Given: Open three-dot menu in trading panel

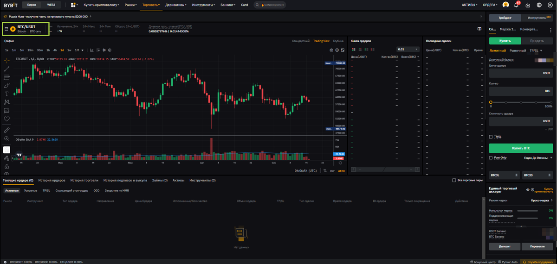Looking at the screenshot, I should tap(552, 29).
